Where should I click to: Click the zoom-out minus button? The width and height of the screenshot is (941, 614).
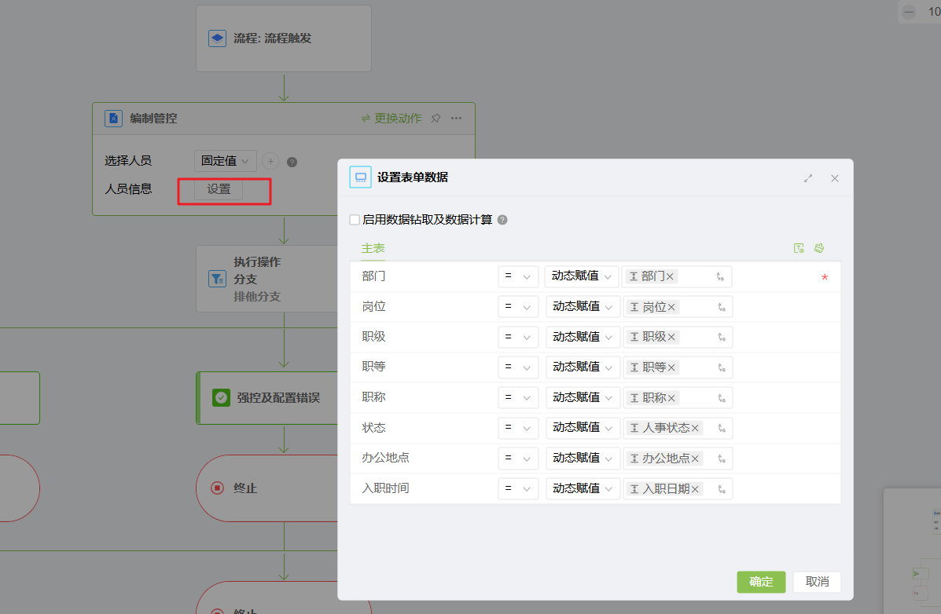point(910,12)
